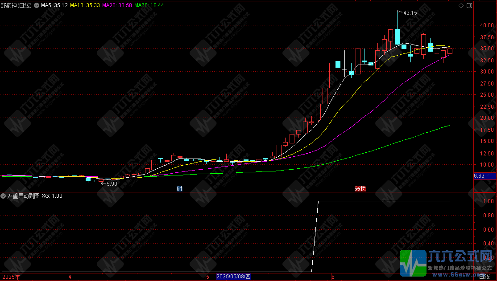This screenshot has width=497, height=281.
Task: Click the 涨榜 marker on chart
Action: (x=360, y=188)
